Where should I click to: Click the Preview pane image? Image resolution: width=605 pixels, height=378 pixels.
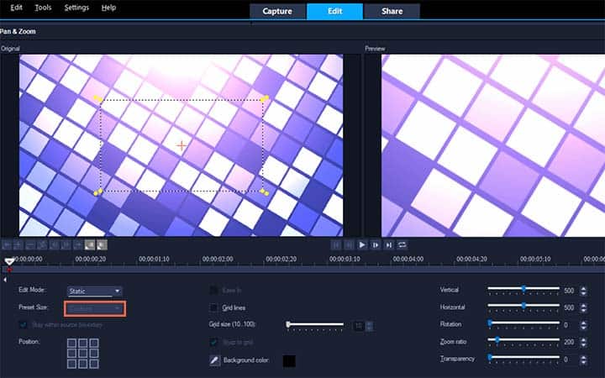click(493, 145)
